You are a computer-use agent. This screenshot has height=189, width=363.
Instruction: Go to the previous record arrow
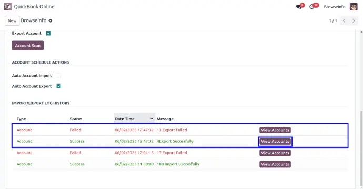[344, 20]
